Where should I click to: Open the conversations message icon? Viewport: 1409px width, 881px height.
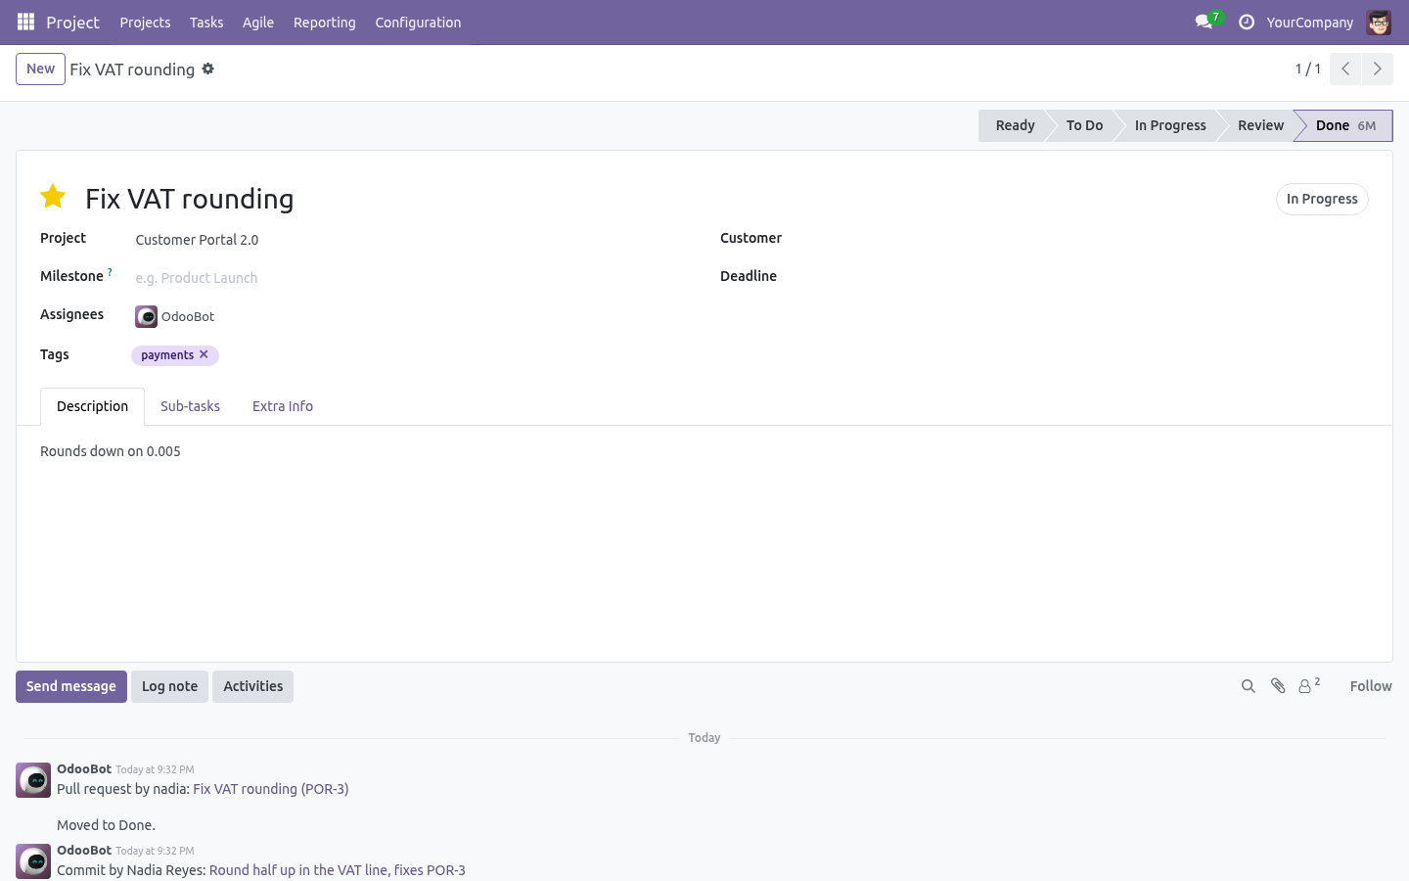pos(1204,22)
